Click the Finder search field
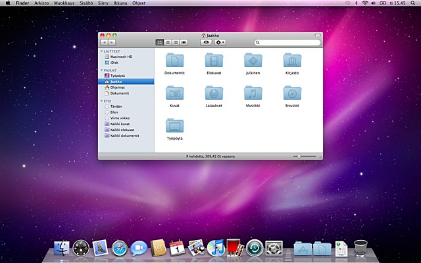The image size is (421, 263). [x=287, y=42]
